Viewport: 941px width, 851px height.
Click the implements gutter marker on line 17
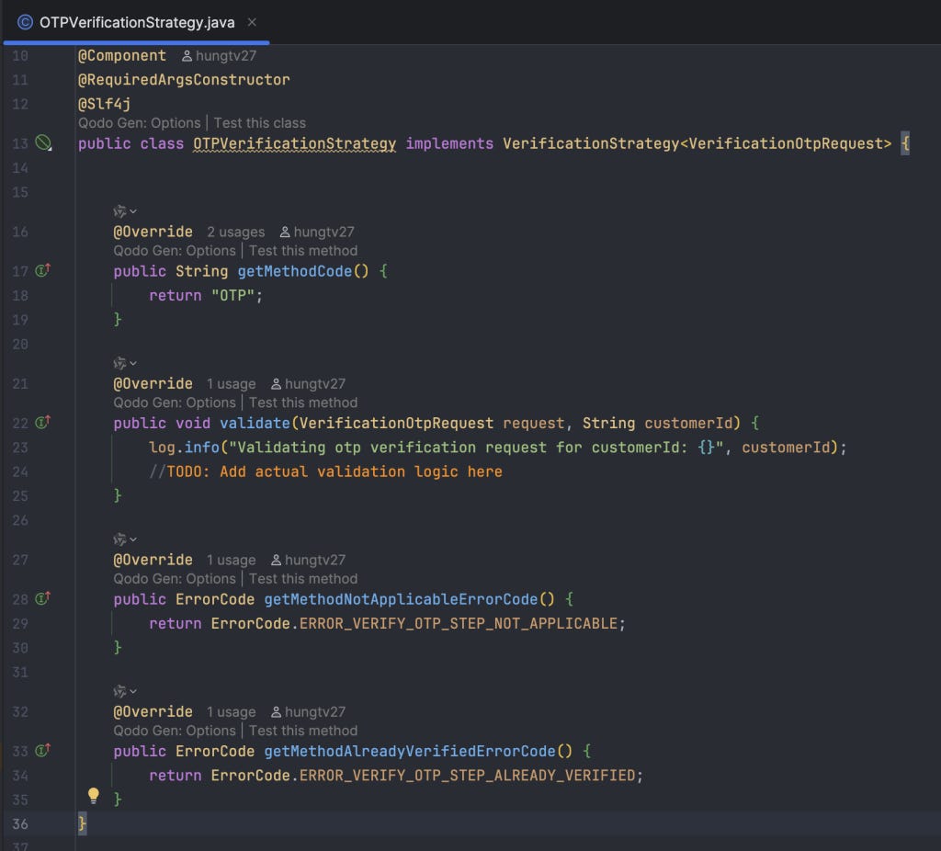(x=42, y=271)
